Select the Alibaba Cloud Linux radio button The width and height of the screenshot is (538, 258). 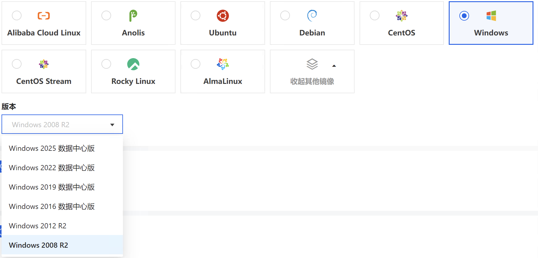pos(17,15)
